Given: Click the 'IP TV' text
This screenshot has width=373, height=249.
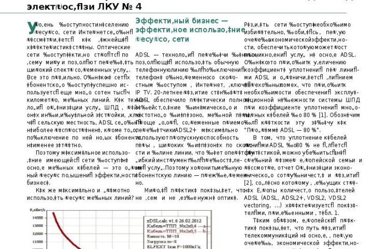Looking at the screenshot, I should coord(143,92).
